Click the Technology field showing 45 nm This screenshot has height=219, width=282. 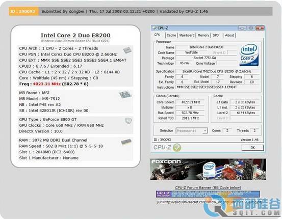pos(184,63)
